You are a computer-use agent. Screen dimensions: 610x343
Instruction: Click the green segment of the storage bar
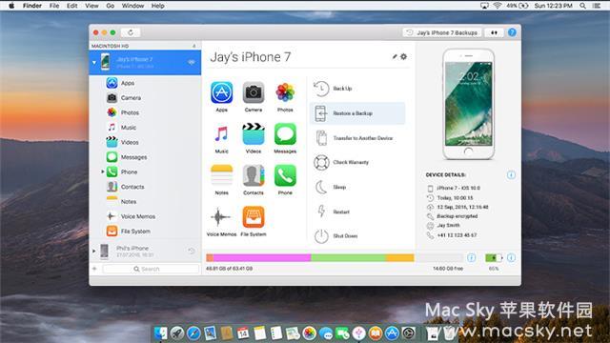348,257
